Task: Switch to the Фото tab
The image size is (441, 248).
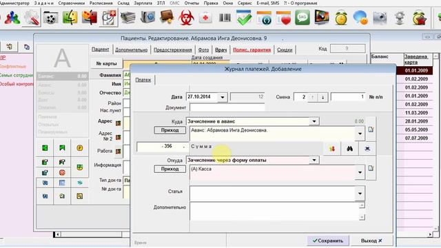Action: pos(204,50)
